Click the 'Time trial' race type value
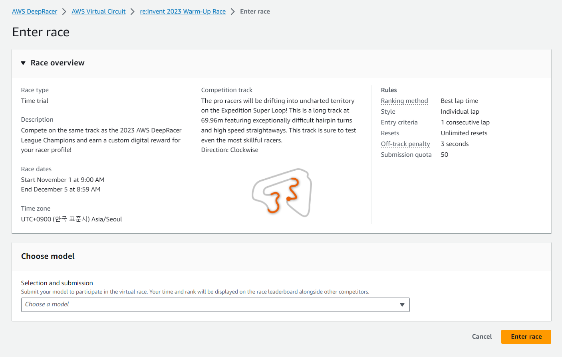Viewport: 562px width, 357px height. pyautogui.click(x=35, y=101)
